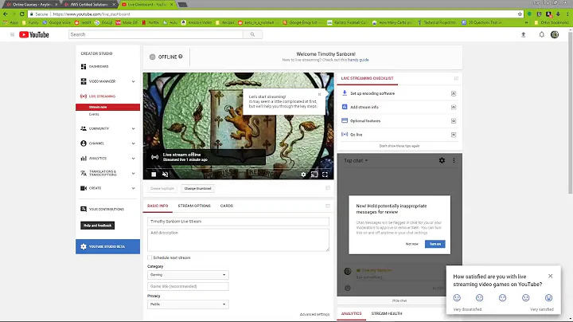This screenshot has width=573, height=322.
Task: Close the Let's start streaming tooltip
Action: pos(320,94)
